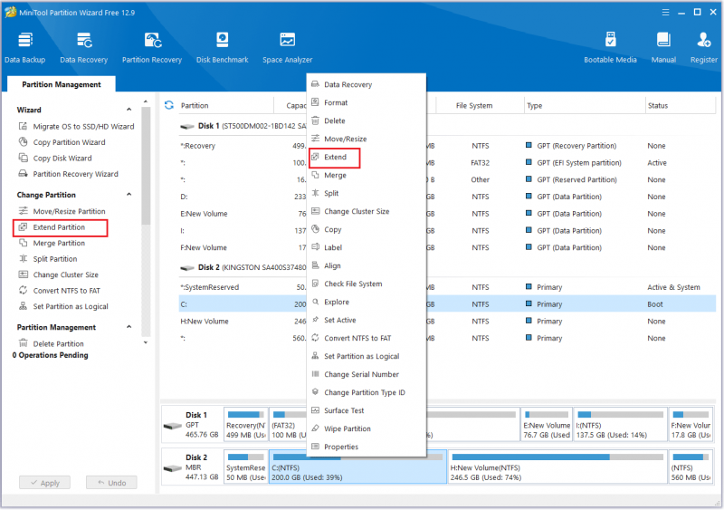The height and width of the screenshot is (510, 724).
Task: Select H:New Volume block in disk map
Action: coord(557,467)
